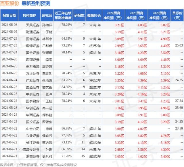Click the date 2024-08-08
Viewport: 184px width, 167px height.
pyautogui.click(x=9, y=25)
